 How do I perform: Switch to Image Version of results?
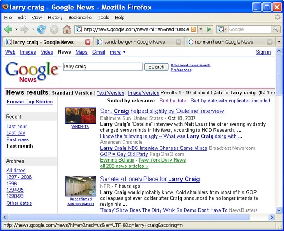click(x=143, y=93)
